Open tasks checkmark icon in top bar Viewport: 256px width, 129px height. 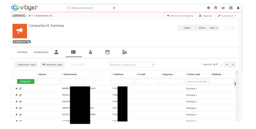tap(231, 8)
